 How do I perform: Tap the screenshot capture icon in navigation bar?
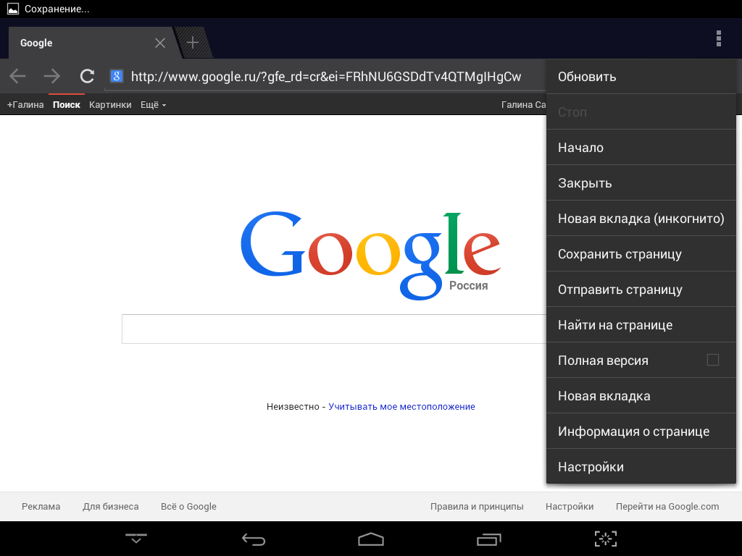tap(606, 539)
